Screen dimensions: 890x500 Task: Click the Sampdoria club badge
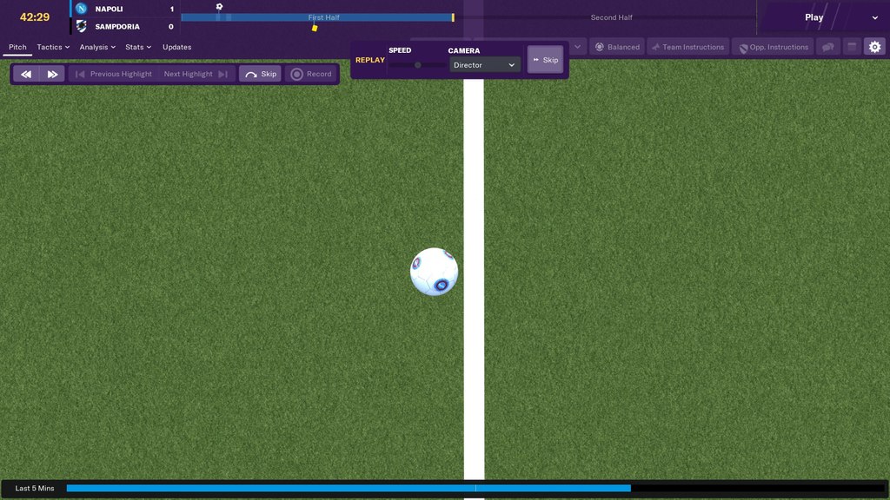click(x=81, y=26)
